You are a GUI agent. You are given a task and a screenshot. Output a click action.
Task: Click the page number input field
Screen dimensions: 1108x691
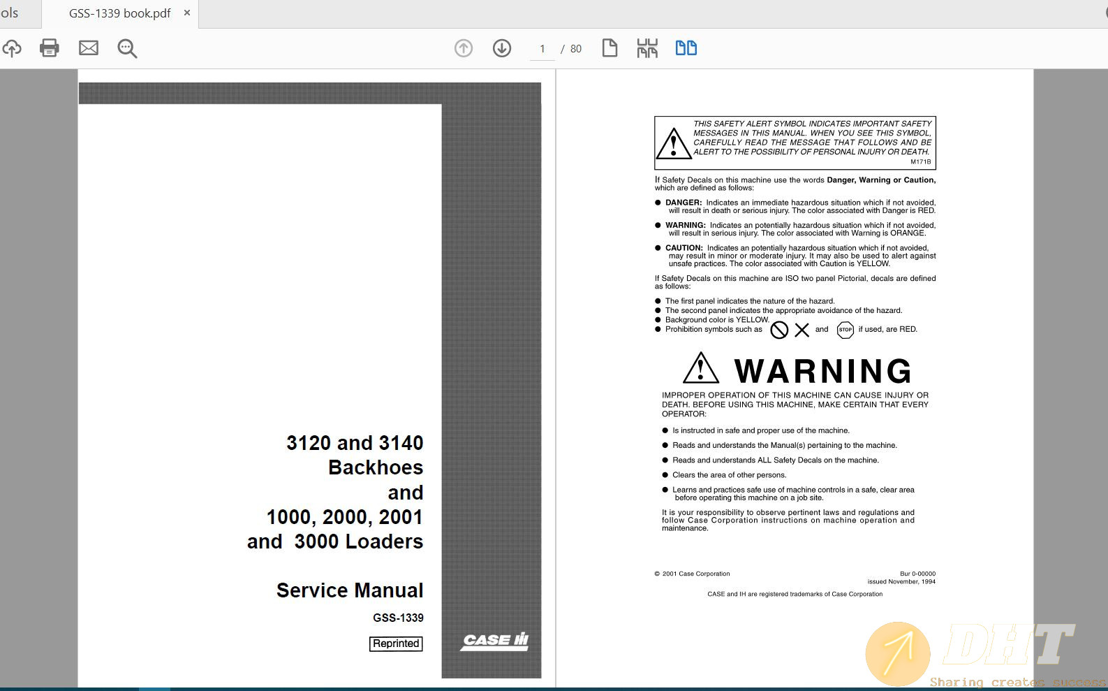point(542,49)
